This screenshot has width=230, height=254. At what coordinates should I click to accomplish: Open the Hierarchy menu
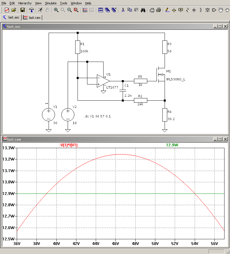[25, 3]
